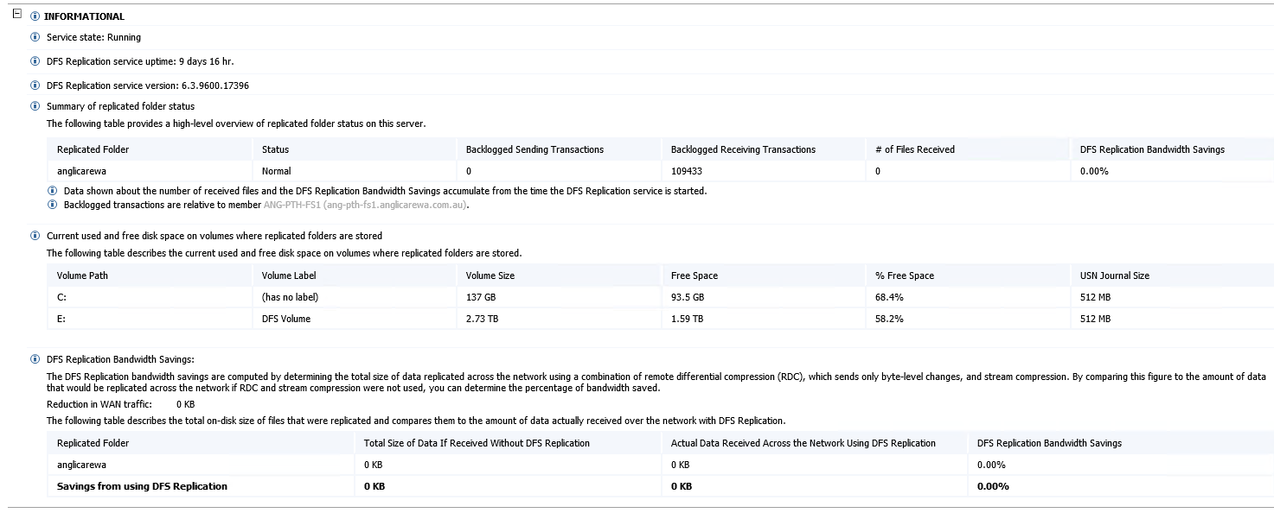Image resolution: width=1274 pixels, height=513 pixels.
Task: Click 'Backlogged Receiving Transactions' header
Action: pyautogui.click(x=743, y=149)
